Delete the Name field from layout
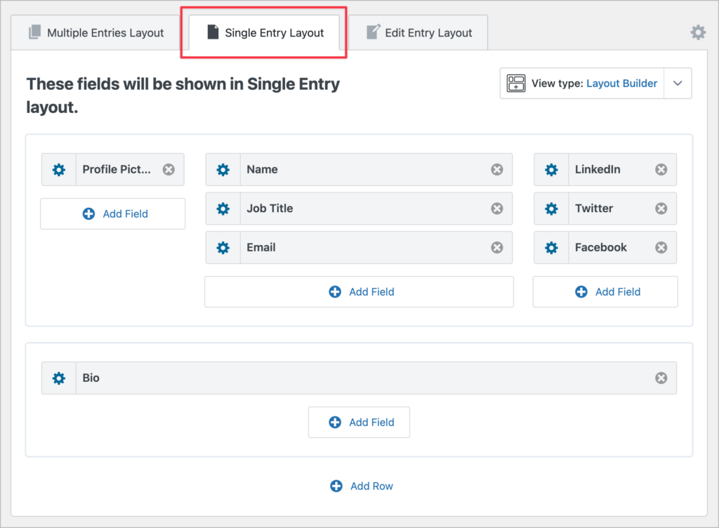The width and height of the screenshot is (719, 528). (496, 170)
